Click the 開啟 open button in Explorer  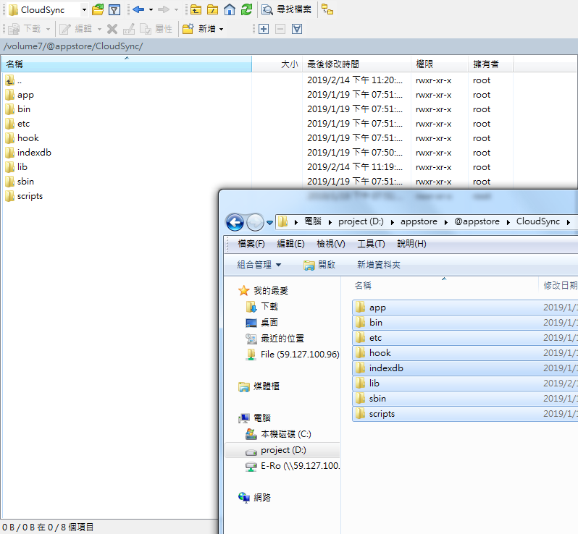[319, 265]
